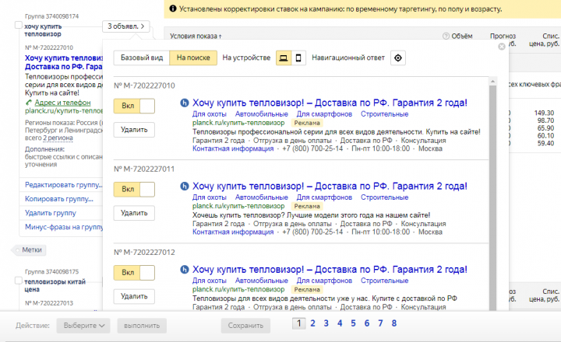Close the ad preview popup

tap(502, 47)
